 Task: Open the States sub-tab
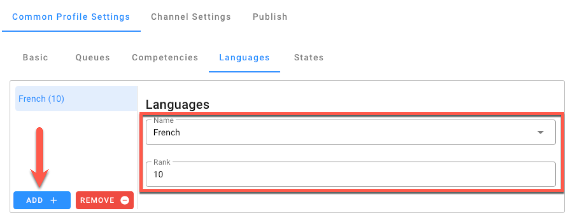pos(309,58)
